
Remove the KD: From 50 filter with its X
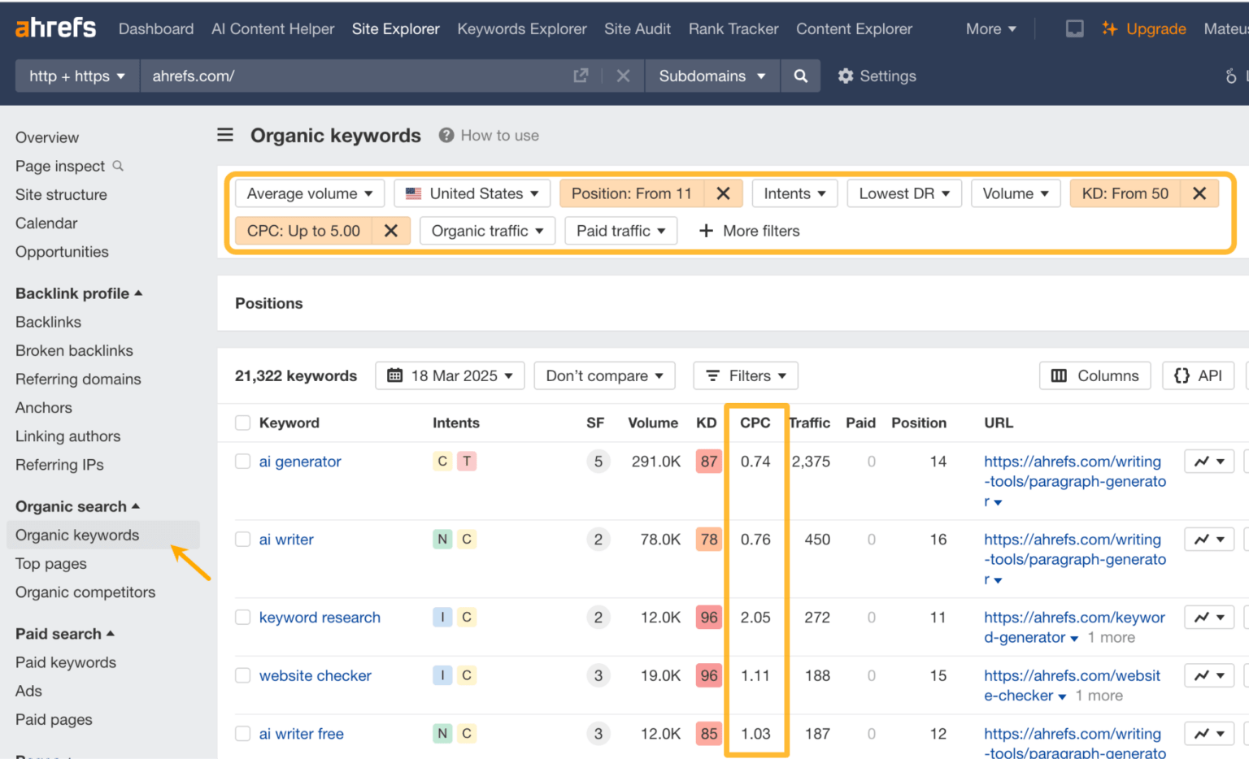1199,193
